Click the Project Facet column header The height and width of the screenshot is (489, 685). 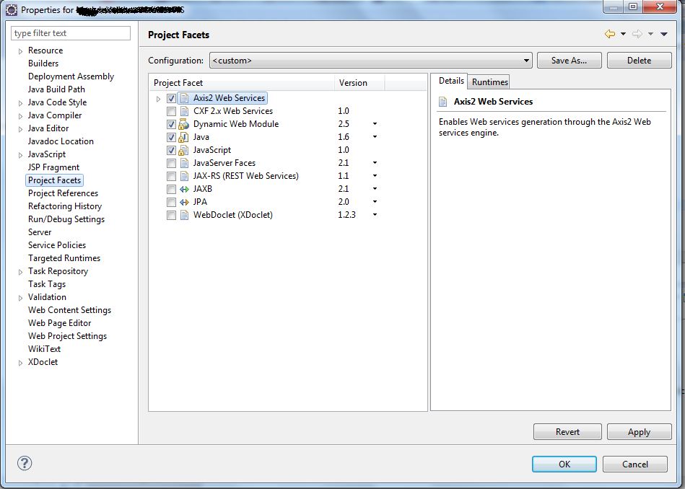click(242, 83)
